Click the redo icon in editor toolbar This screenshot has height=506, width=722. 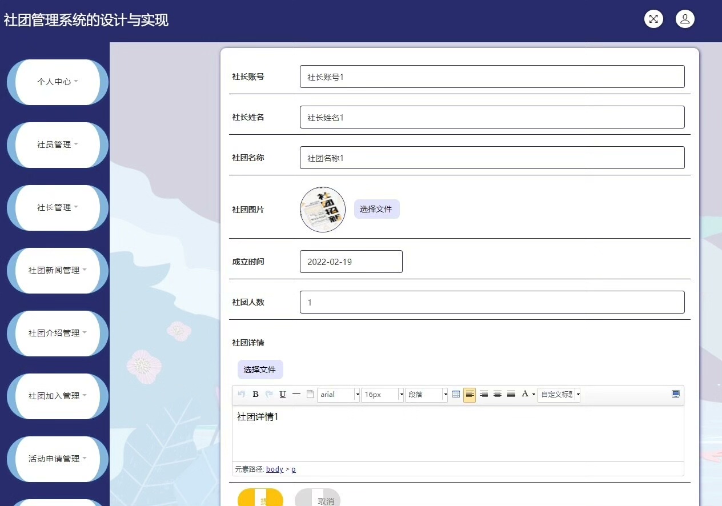pos(269,394)
